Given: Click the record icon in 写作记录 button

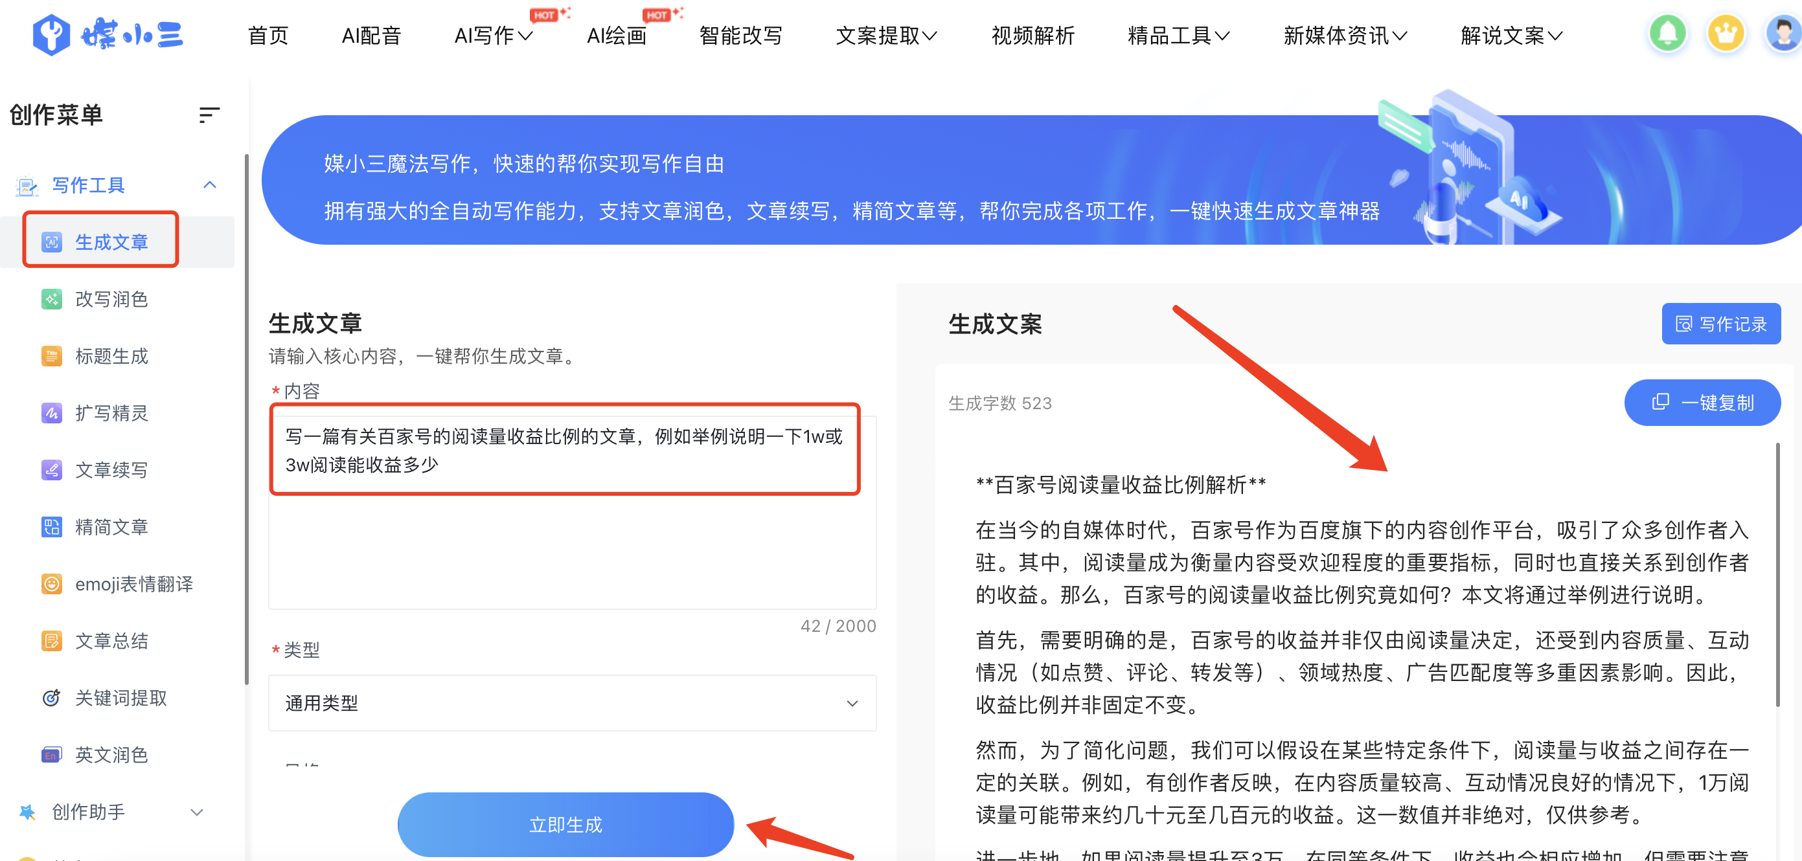Looking at the screenshot, I should (1683, 324).
